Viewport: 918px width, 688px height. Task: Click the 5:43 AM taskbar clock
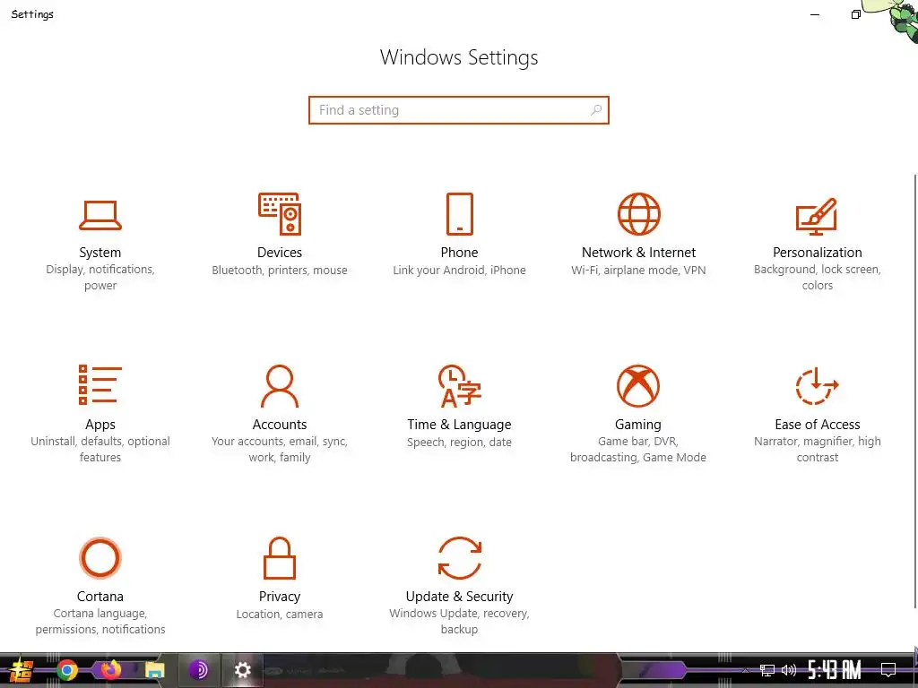(835, 670)
